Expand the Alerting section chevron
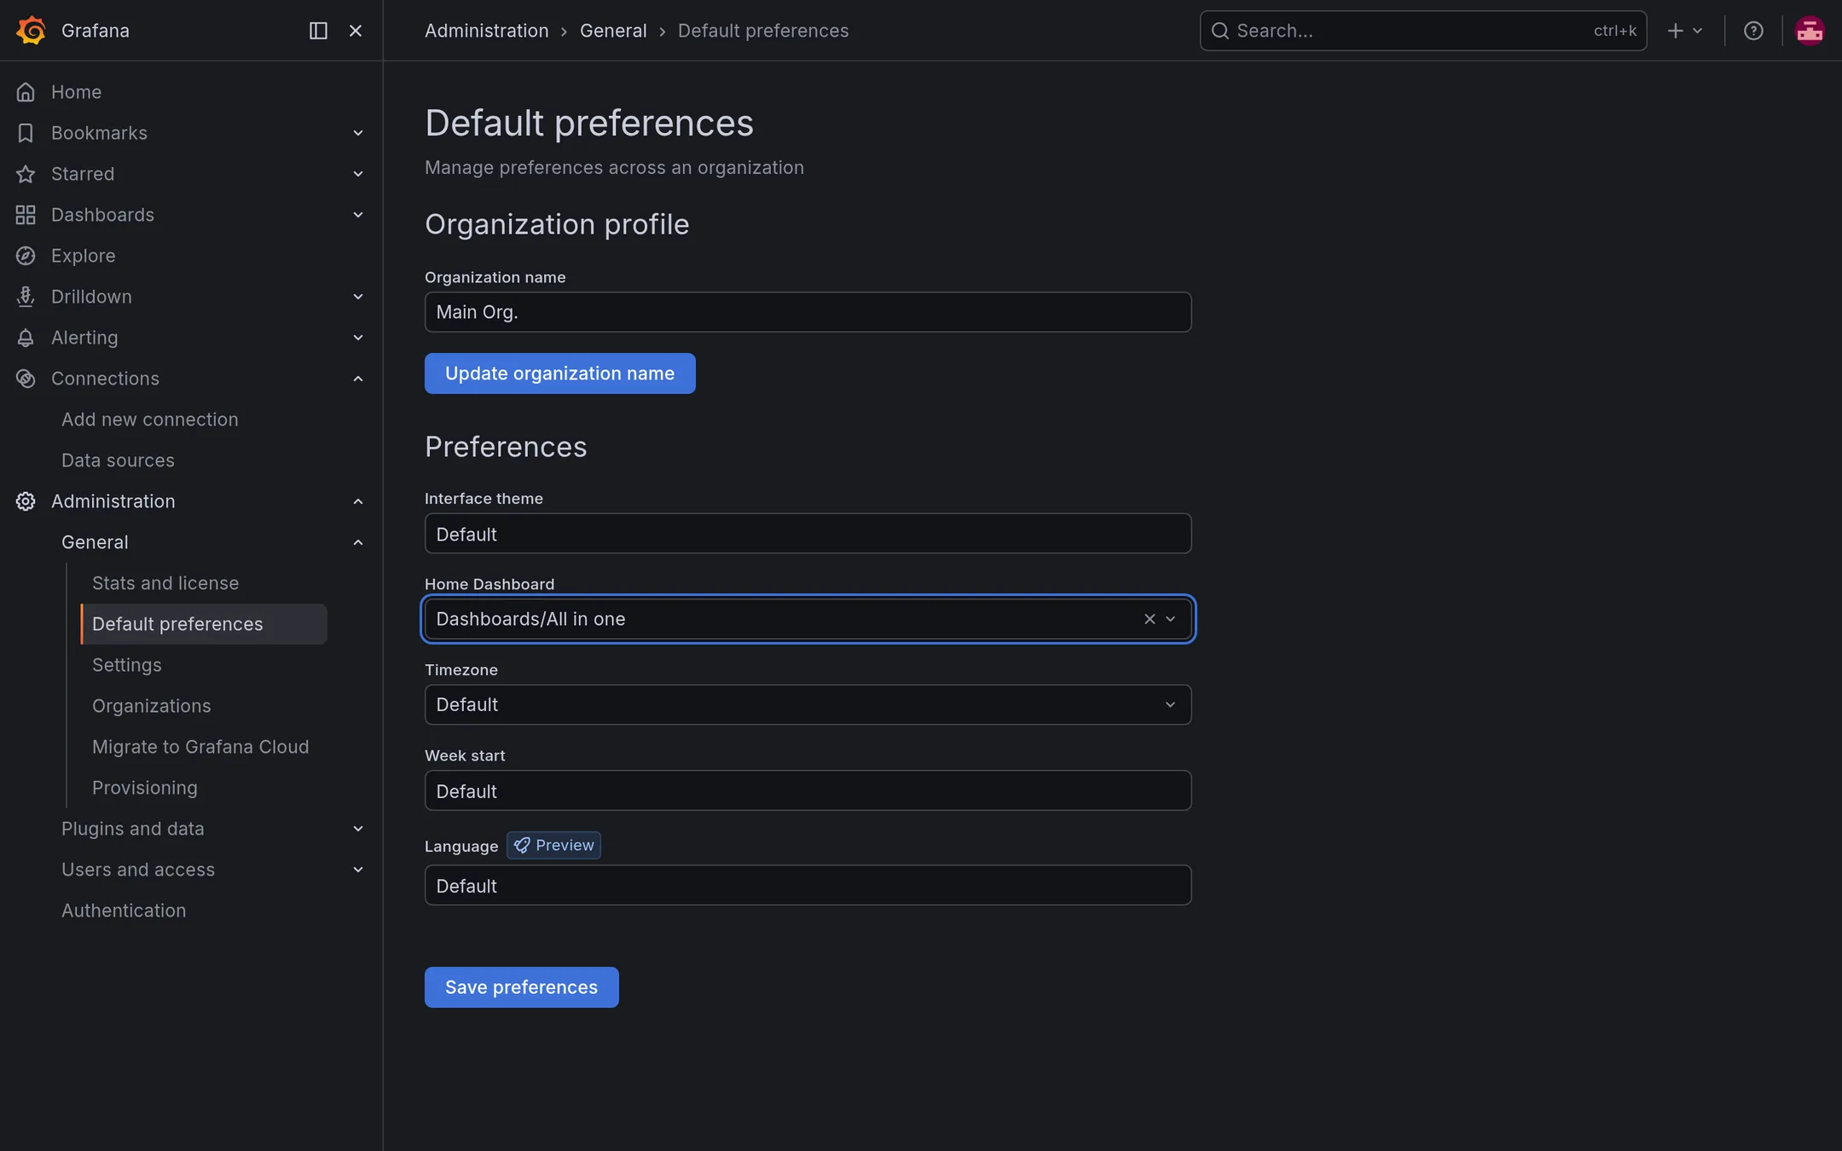Viewport: 1842px width, 1151px height. point(358,338)
